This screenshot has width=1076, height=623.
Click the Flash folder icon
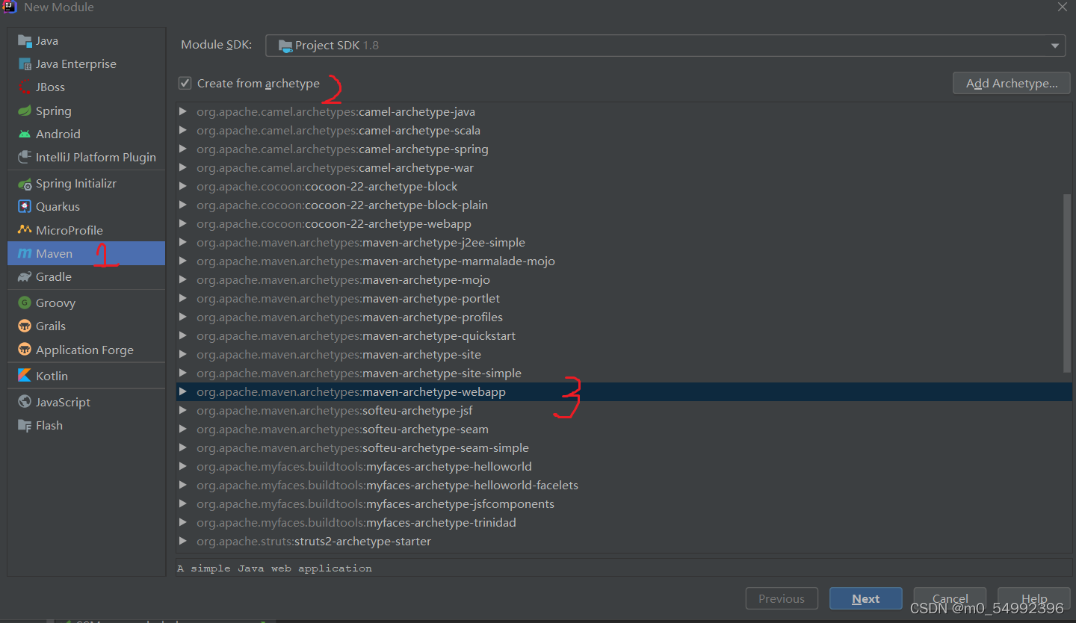[25, 426]
